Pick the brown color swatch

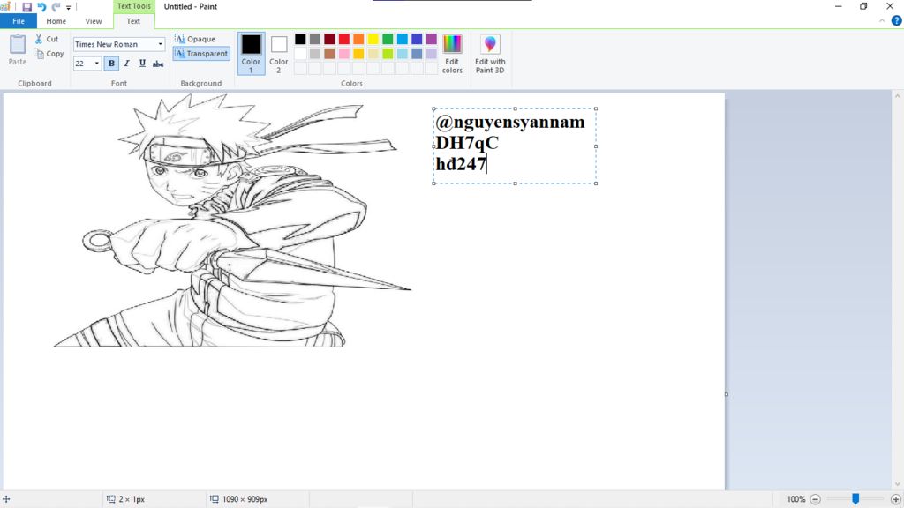click(x=329, y=54)
